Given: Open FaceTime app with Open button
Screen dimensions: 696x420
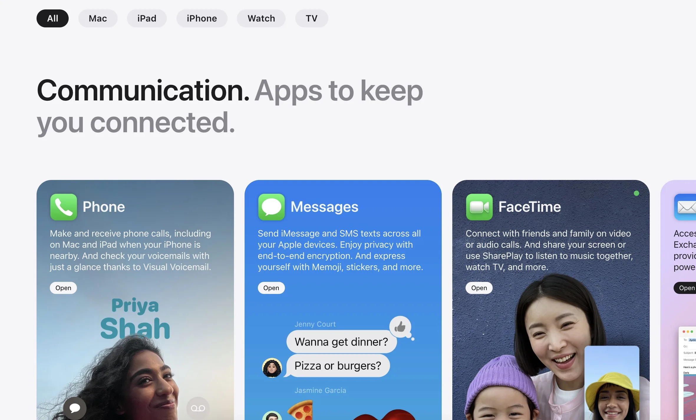Looking at the screenshot, I should 479,287.
